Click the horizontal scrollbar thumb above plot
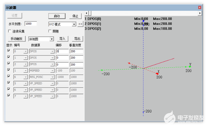This screenshot has width=206, height=125. [90, 13]
